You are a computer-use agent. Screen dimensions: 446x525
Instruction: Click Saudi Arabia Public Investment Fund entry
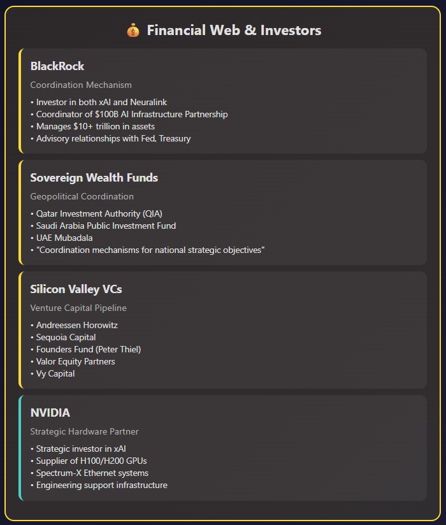pos(106,226)
